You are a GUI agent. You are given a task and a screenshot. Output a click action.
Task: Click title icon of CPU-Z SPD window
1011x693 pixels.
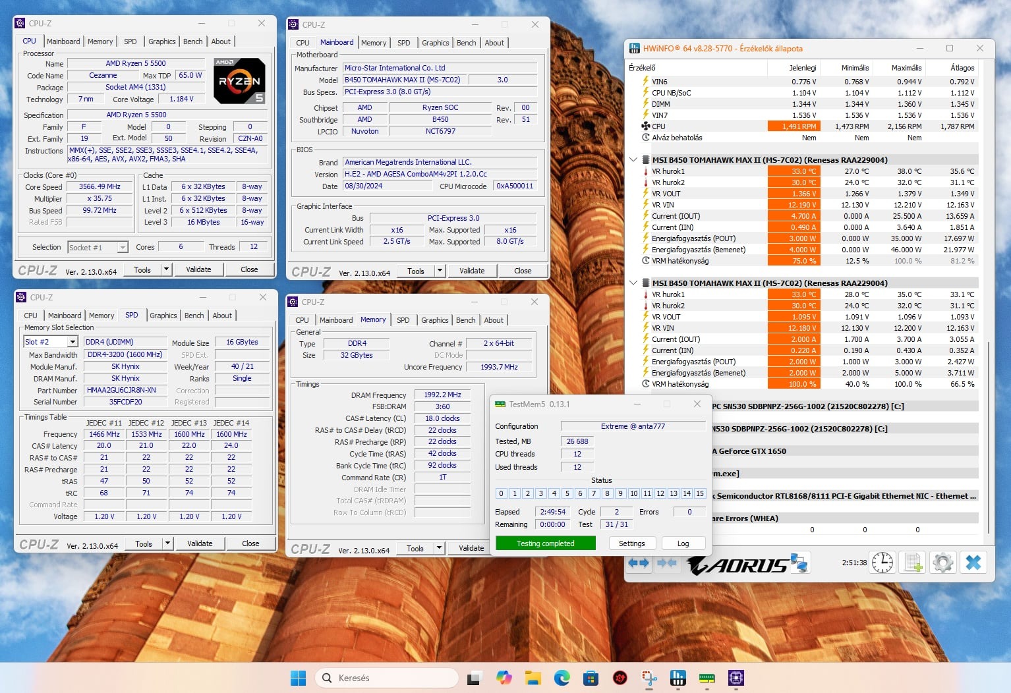[x=21, y=297]
